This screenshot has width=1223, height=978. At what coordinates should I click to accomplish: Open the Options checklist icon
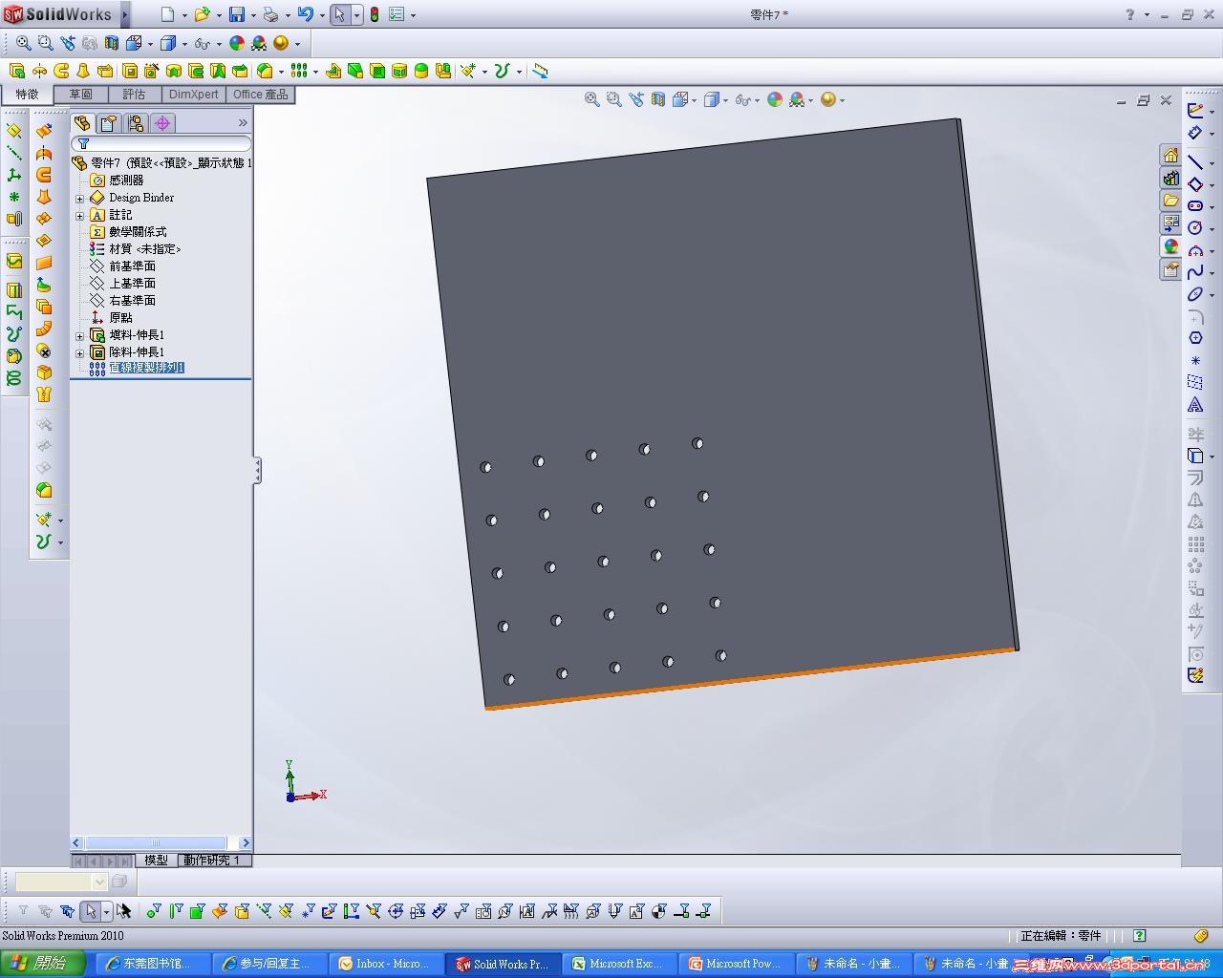tap(397, 14)
